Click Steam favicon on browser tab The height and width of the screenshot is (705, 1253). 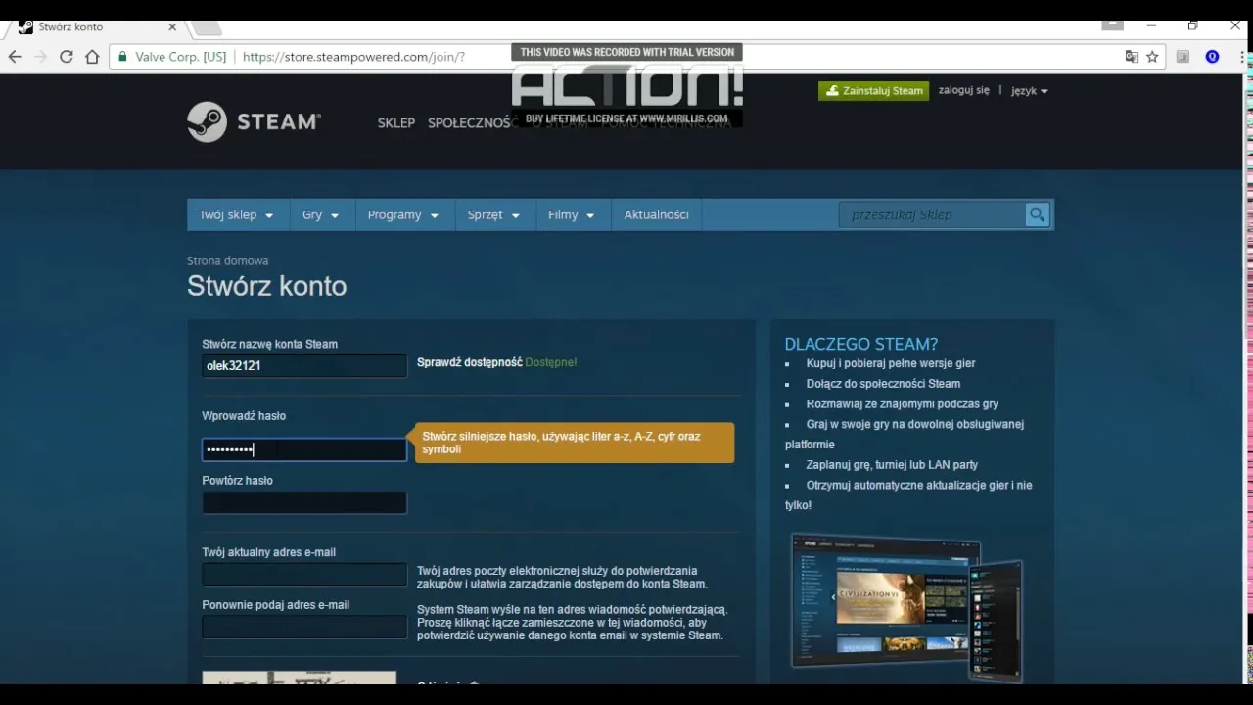[x=25, y=26]
